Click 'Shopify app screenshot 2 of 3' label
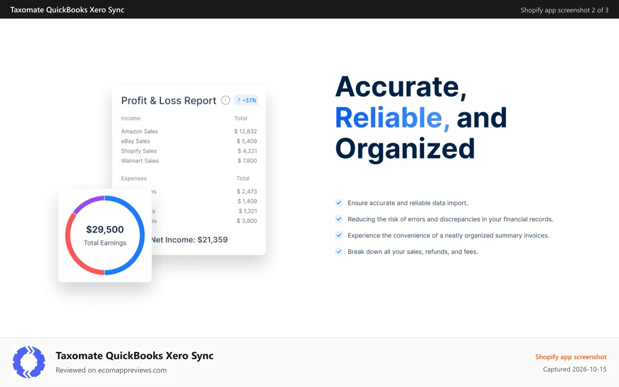619x387 pixels. click(x=564, y=10)
